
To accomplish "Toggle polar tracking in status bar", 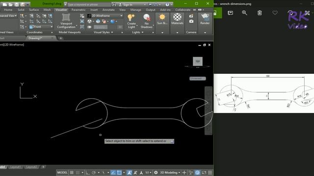I will (x=94, y=173).
